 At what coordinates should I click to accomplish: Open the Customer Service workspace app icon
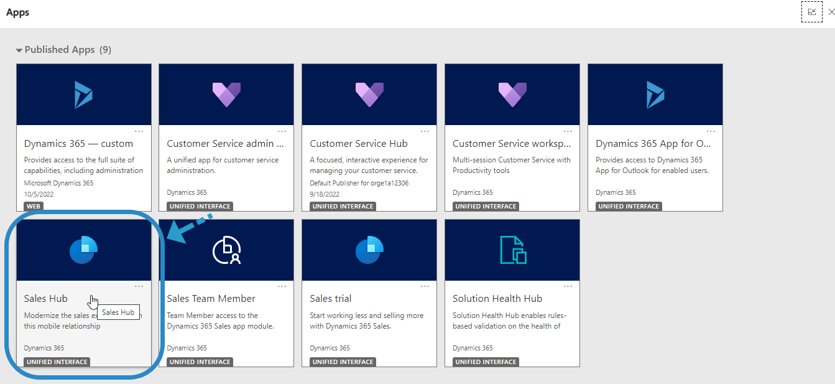512,93
